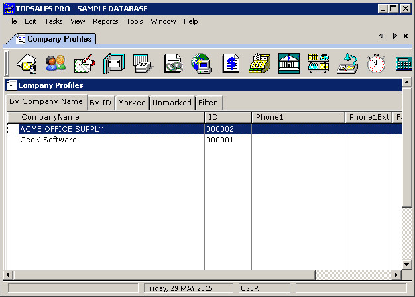Open the Reports menu
This screenshot has width=415, height=297.
[105, 21]
